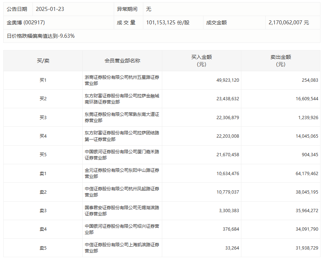Click the 公告日期 label
This screenshot has height=259, width=323.
click(17, 9)
